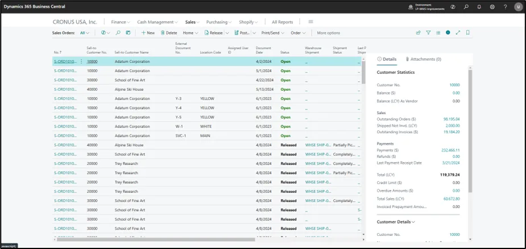Screen dimensions: 526x249
Task: Open the Outstanding Orders value 98,195.04
Action: point(451,119)
